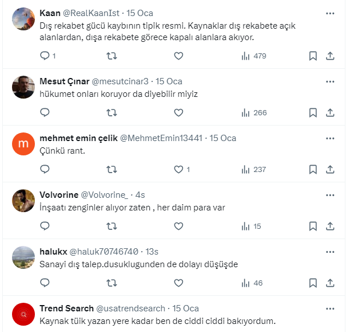Open @mesutcinar3 profile link

[122, 81]
